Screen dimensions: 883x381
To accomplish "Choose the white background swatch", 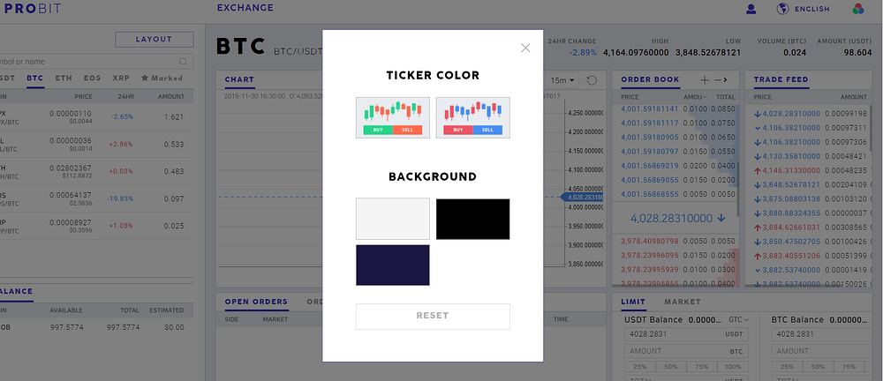I will 393,219.
